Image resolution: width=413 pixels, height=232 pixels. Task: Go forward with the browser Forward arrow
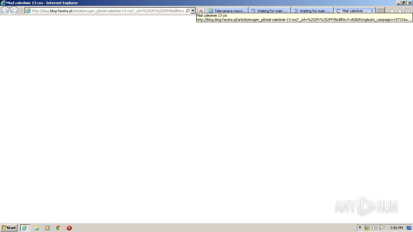pyautogui.click(x=14, y=11)
